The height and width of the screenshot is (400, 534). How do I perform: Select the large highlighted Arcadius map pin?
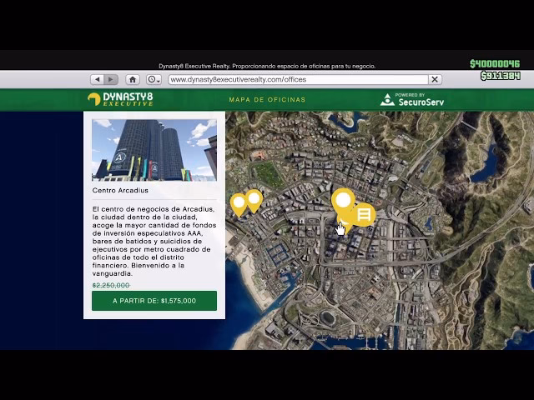pos(343,202)
